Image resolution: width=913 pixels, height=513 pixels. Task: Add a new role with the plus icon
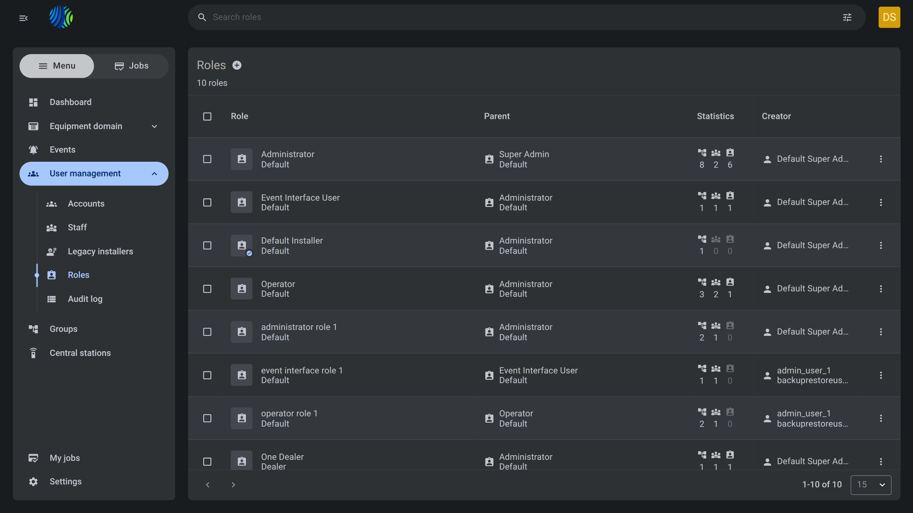237,65
